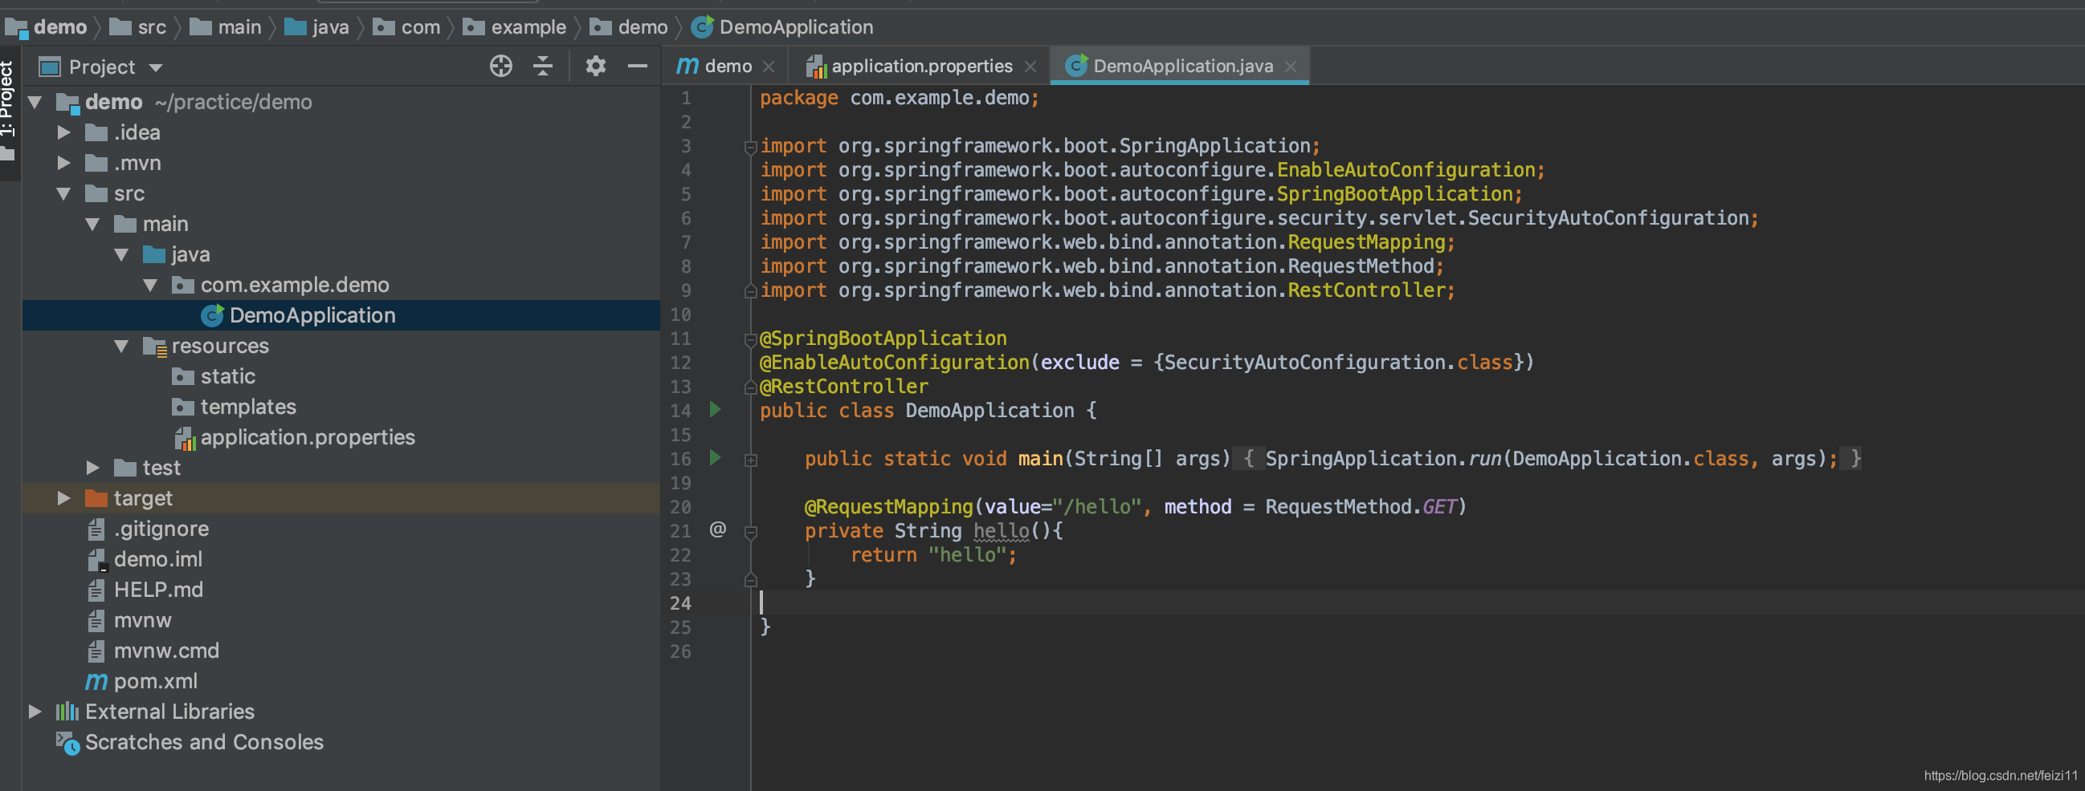Click main in the breadcrumb bar

pyautogui.click(x=225, y=26)
